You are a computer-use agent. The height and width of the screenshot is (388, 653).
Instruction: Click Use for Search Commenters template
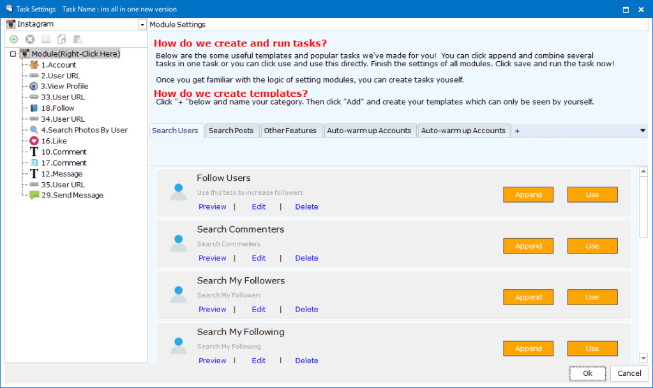[x=592, y=246]
